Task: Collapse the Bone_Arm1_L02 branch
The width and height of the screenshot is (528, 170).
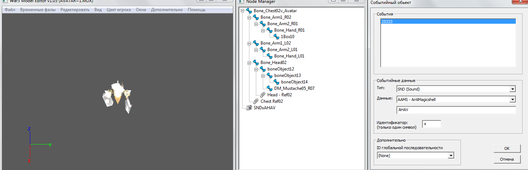Action: coord(249,43)
